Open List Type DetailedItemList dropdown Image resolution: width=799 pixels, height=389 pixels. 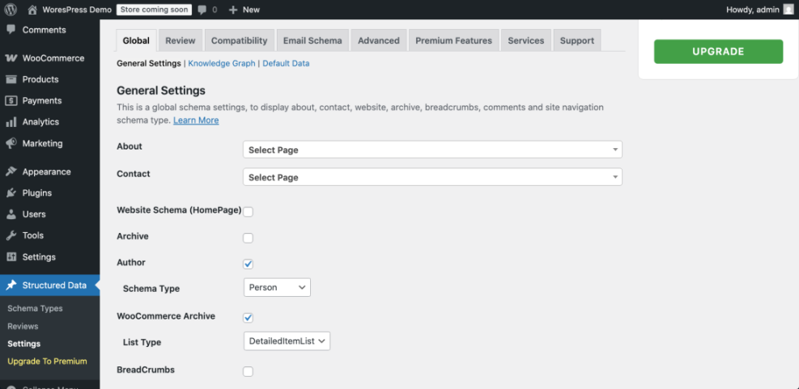[287, 341]
